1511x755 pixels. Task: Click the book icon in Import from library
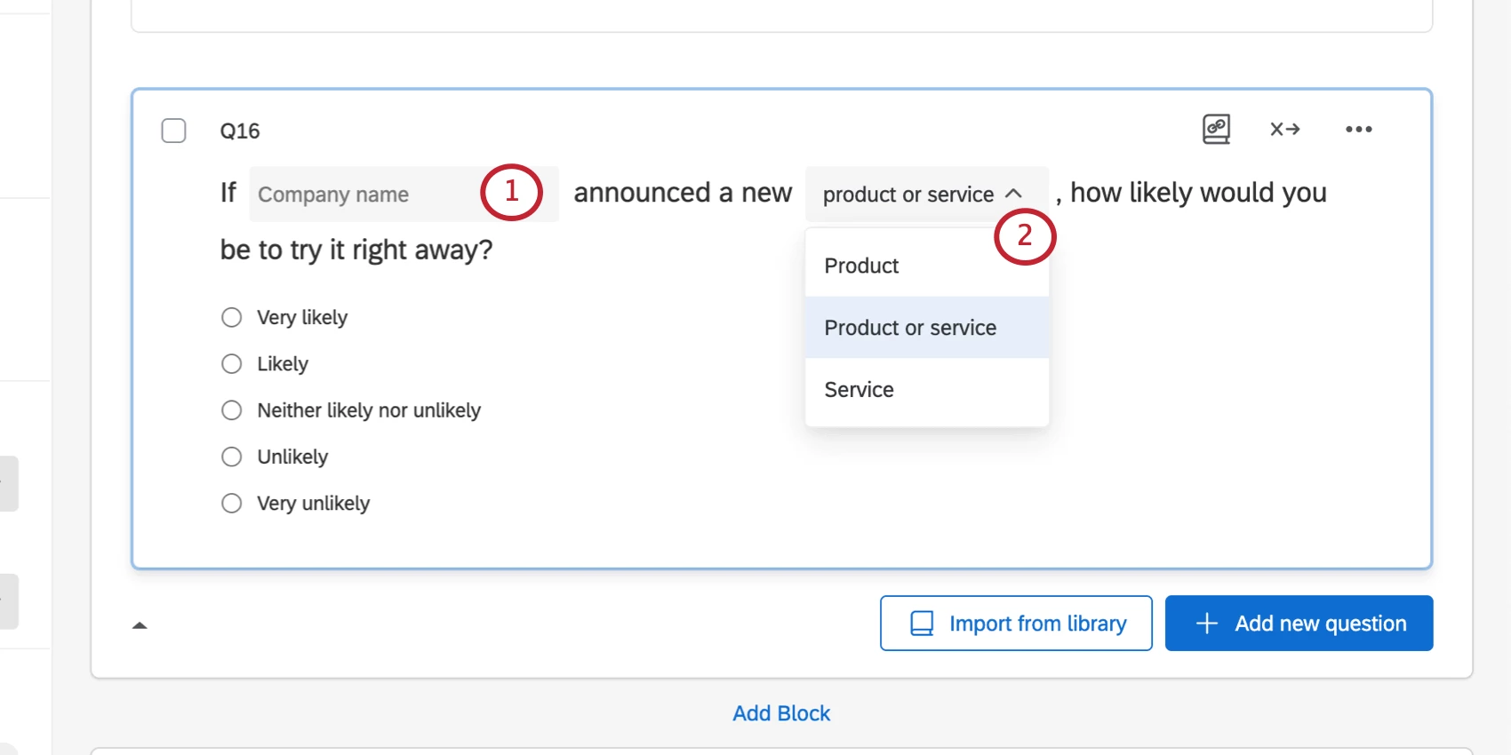point(922,624)
